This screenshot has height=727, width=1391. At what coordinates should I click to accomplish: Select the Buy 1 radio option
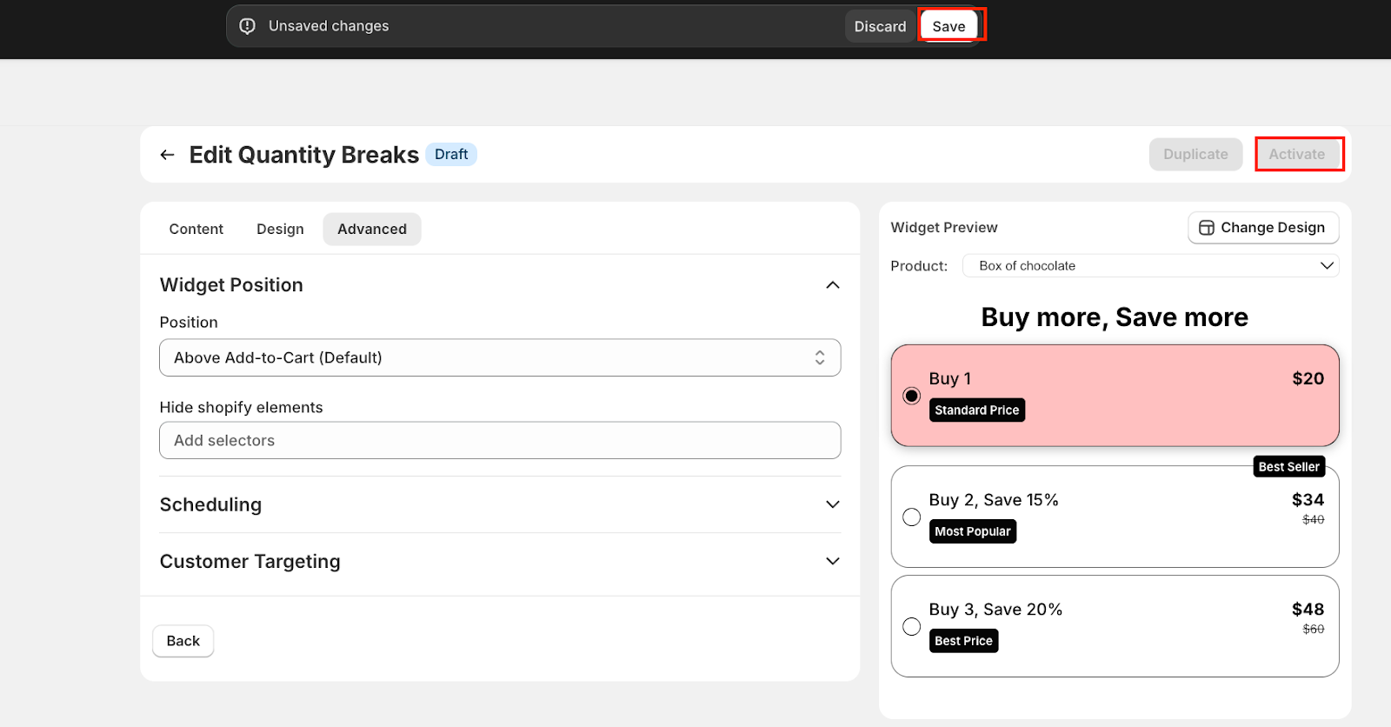[911, 396]
